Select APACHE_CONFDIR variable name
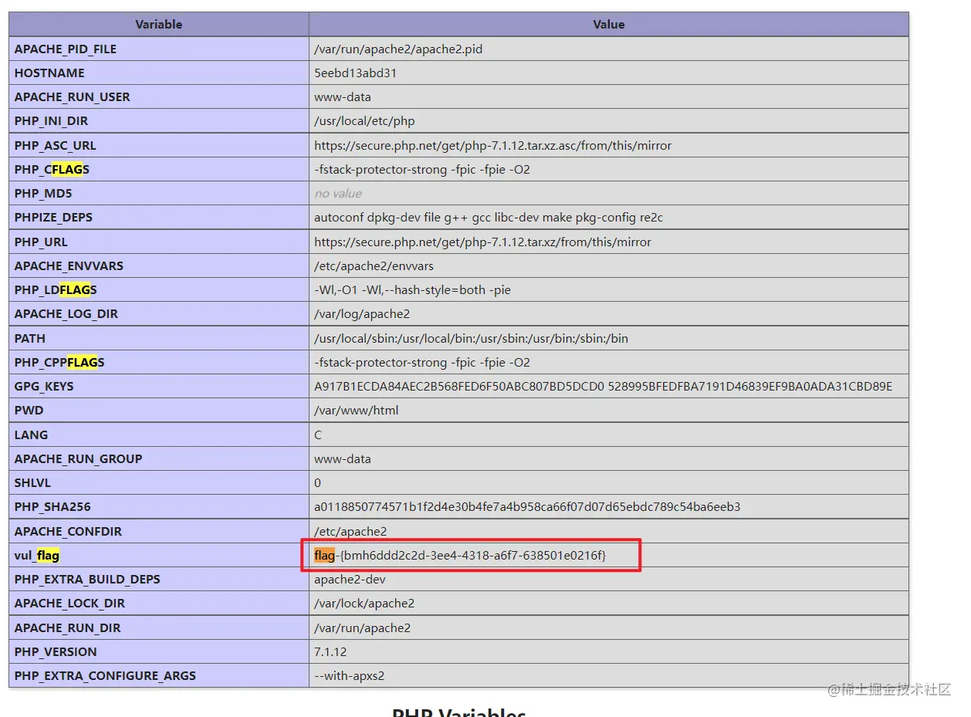This screenshot has height=717, width=971. pyautogui.click(x=68, y=532)
